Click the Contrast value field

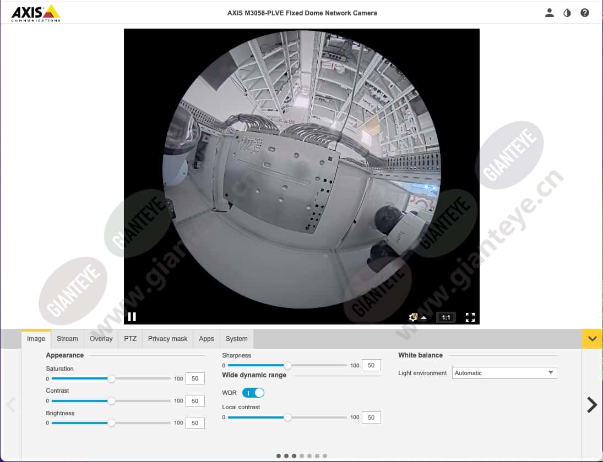click(x=195, y=401)
